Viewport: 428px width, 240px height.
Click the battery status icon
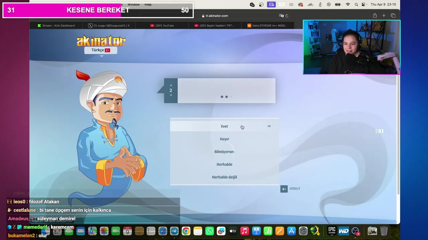338,4
